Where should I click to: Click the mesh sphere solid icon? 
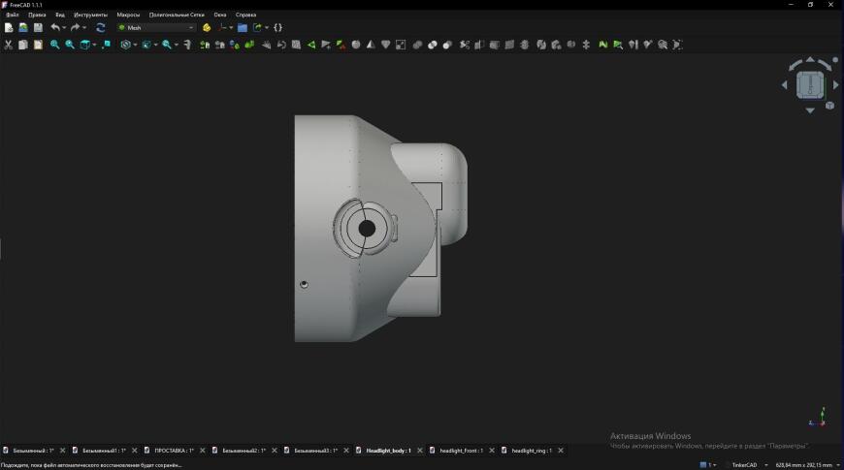click(356, 45)
